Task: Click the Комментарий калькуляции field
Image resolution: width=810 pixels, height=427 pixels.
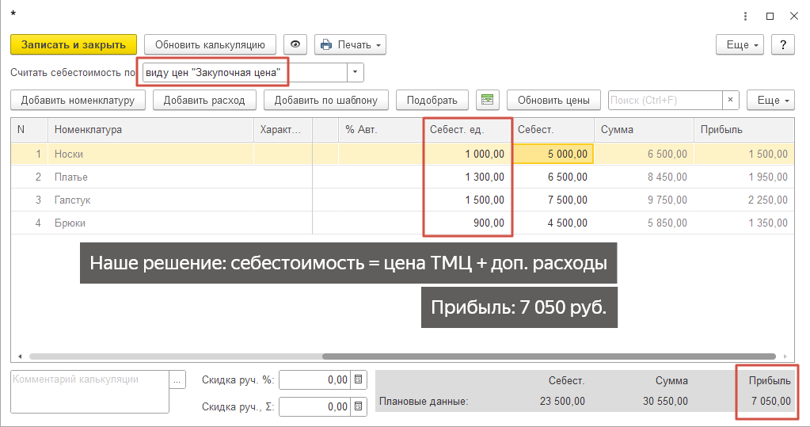Action: 90,391
